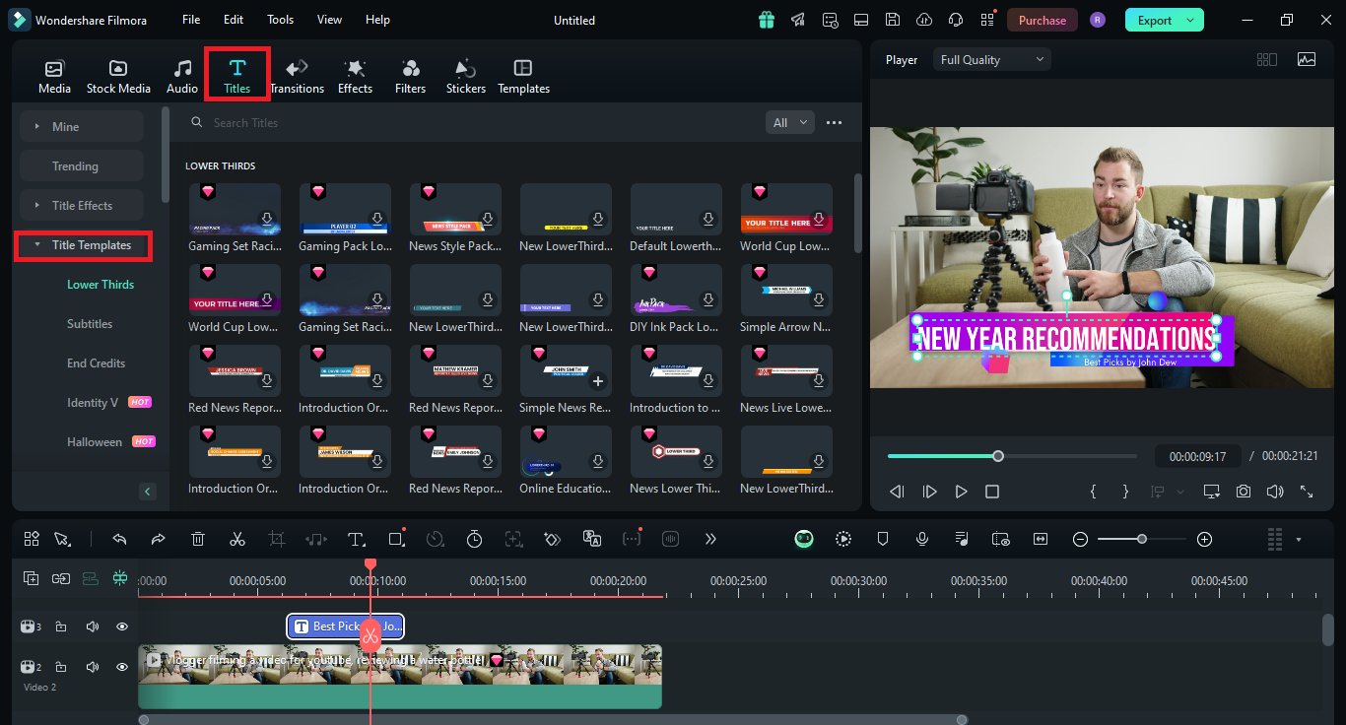Select the Halloween category
1346x725 pixels.
[x=95, y=442]
